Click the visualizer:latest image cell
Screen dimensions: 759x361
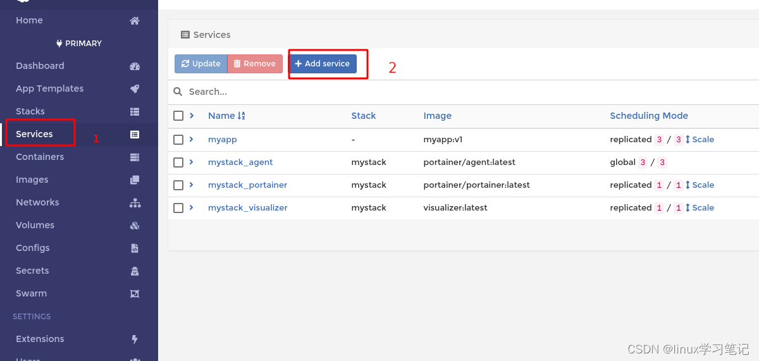coord(455,207)
